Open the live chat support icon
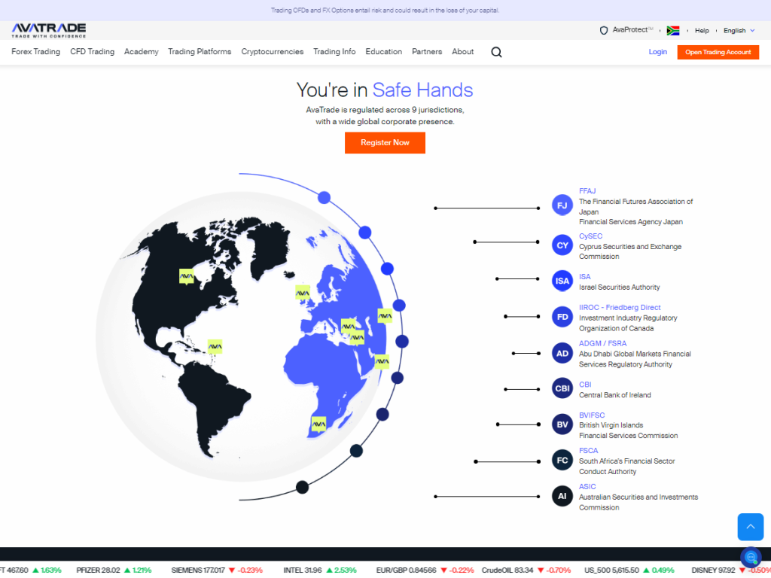 (751, 557)
